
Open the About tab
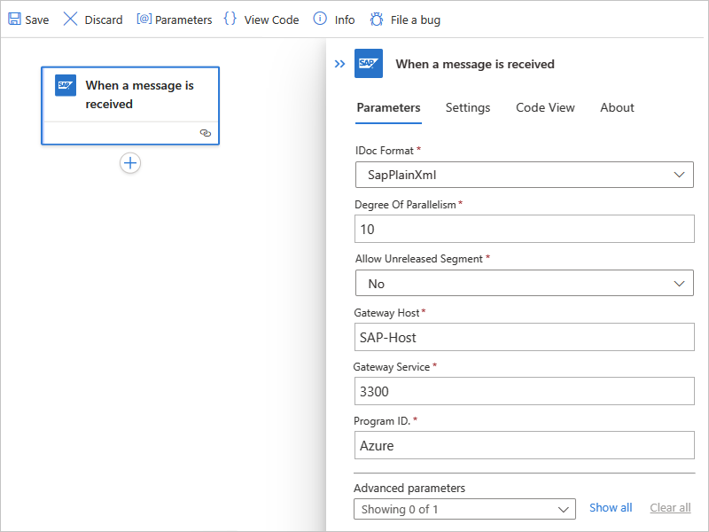click(x=617, y=107)
